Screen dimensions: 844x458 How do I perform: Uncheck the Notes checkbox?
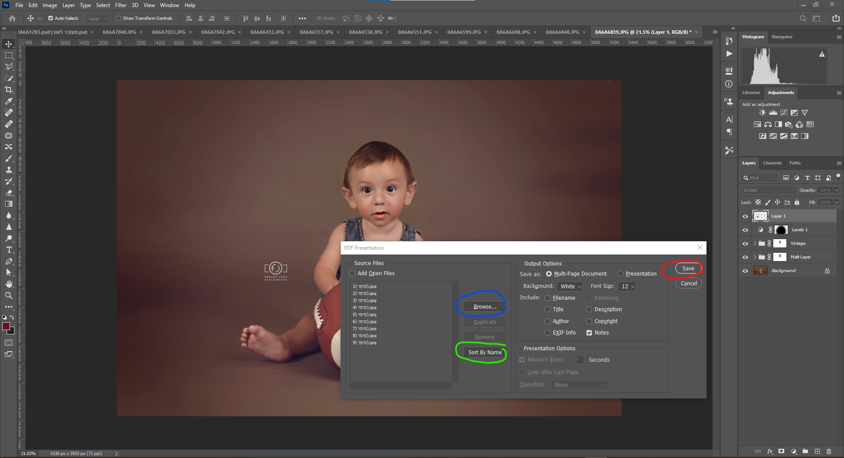tap(589, 333)
